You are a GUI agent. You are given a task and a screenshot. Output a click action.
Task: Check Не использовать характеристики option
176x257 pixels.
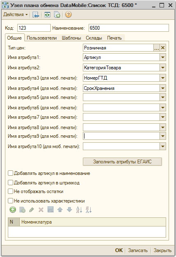point(10,201)
